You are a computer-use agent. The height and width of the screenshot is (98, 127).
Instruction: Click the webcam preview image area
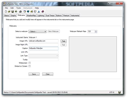coord(93,54)
